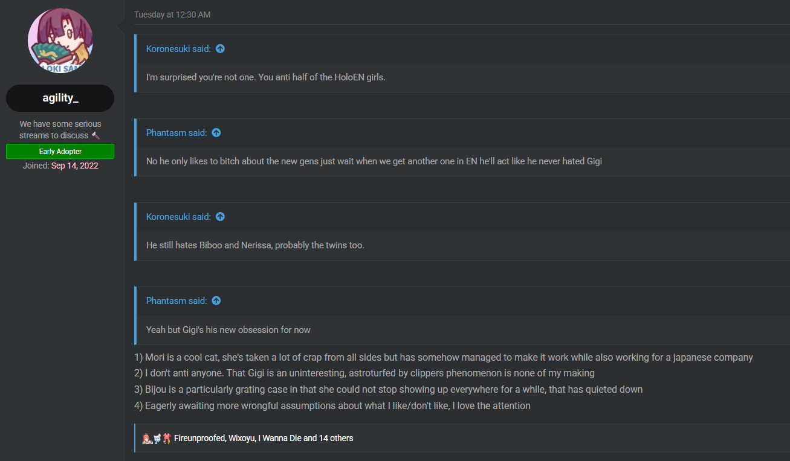The width and height of the screenshot is (790, 461).
Task: Click the 'Sep 14, 2022' join date
Action: pyautogui.click(x=75, y=166)
